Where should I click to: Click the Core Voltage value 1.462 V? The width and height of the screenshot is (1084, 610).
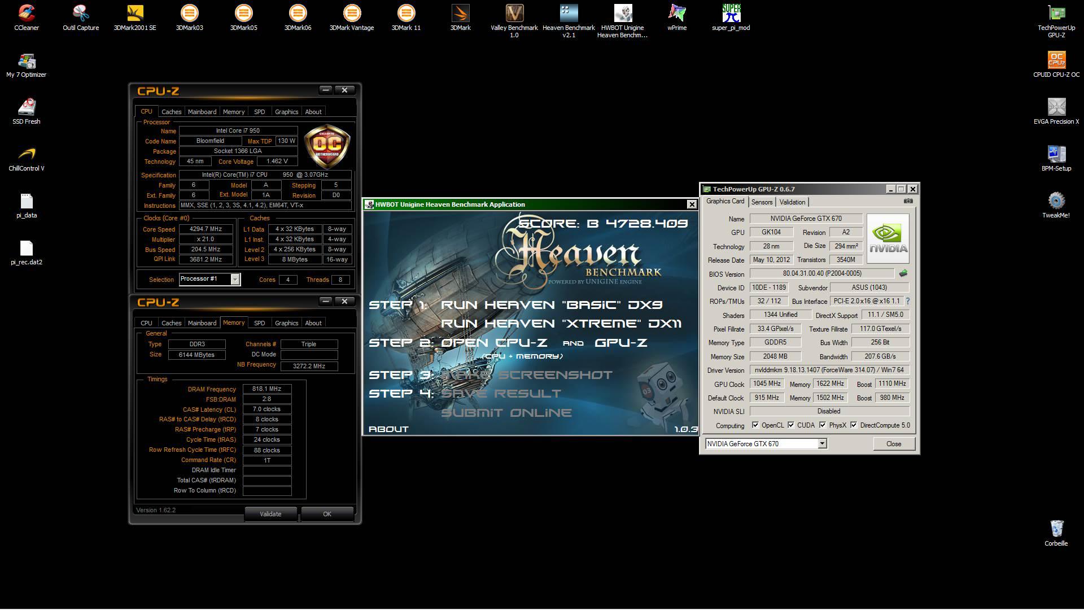point(277,162)
